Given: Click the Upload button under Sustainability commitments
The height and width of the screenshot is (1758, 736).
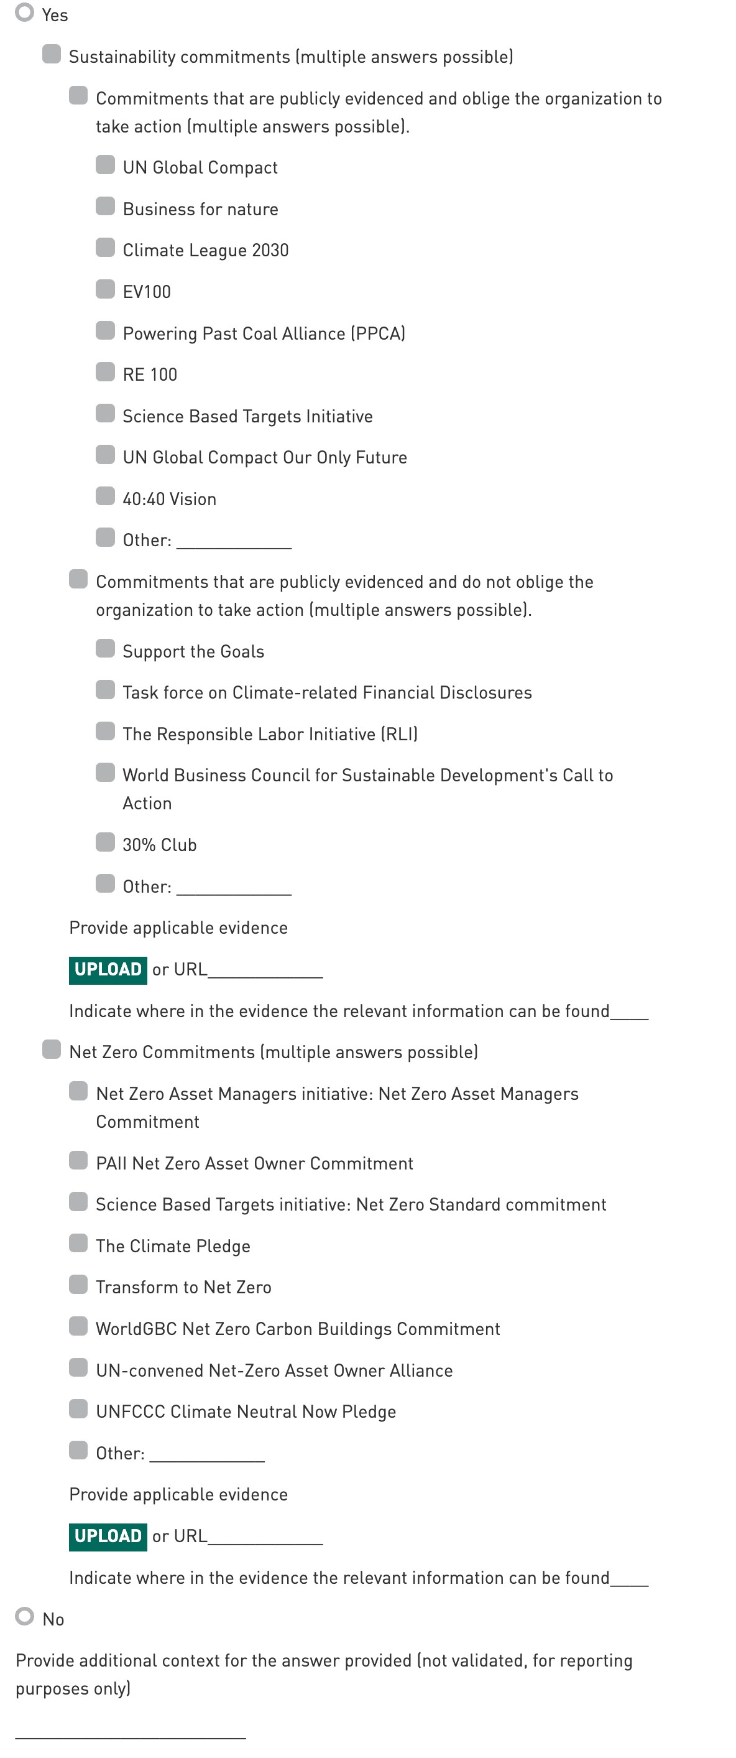Looking at the screenshot, I should click(x=108, y=970).
